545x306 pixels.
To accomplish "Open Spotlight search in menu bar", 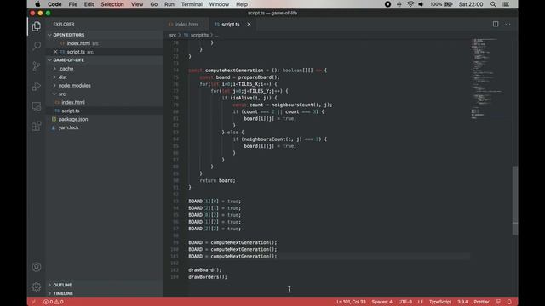I will pos(493,4).
